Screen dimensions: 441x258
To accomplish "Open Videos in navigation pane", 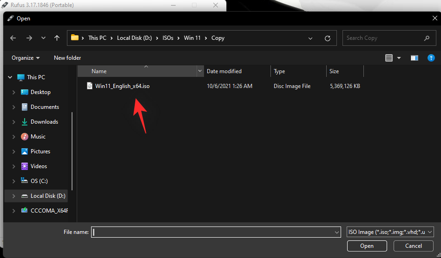I will pos(39,166).
